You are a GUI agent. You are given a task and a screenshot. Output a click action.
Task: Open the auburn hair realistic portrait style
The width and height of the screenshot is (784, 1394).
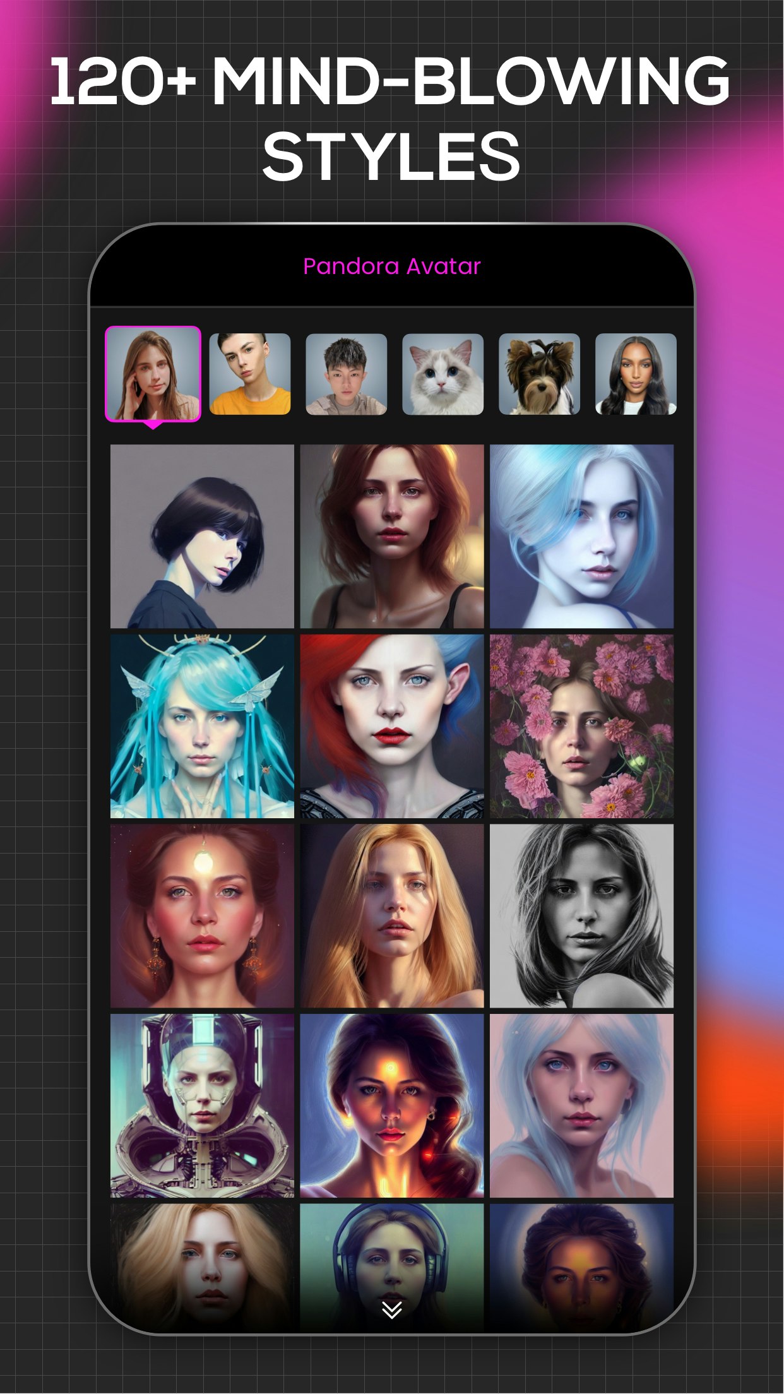[x=392, y=536]
